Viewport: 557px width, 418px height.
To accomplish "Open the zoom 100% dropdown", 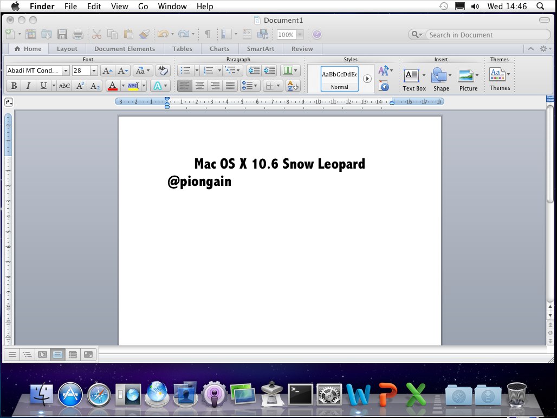I will [300, 35].
